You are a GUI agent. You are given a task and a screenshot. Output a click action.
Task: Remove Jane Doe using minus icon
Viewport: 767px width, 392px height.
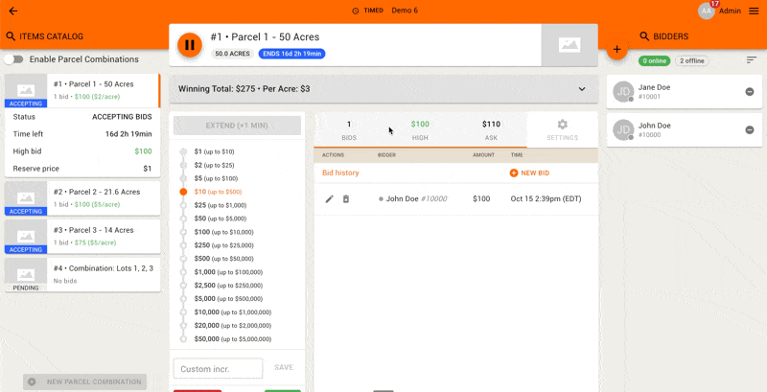(x=749, y=92)
